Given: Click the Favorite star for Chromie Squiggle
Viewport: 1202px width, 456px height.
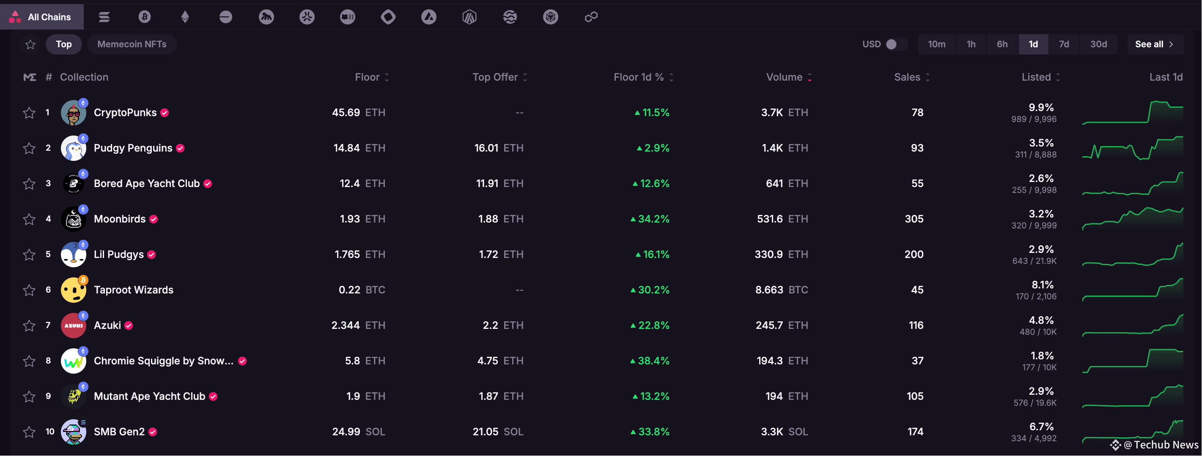Looking at the screenshot, I should click(x=29, y=361).
